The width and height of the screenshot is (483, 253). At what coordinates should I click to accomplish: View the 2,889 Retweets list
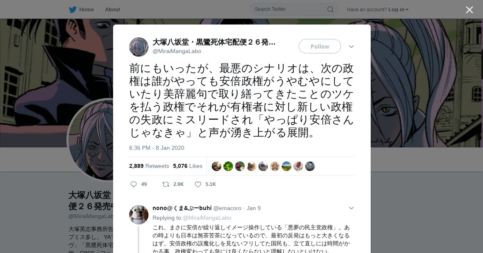149,166
